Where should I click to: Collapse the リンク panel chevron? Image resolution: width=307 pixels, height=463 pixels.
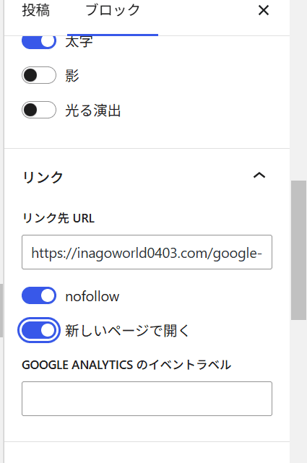coord(259,176)
